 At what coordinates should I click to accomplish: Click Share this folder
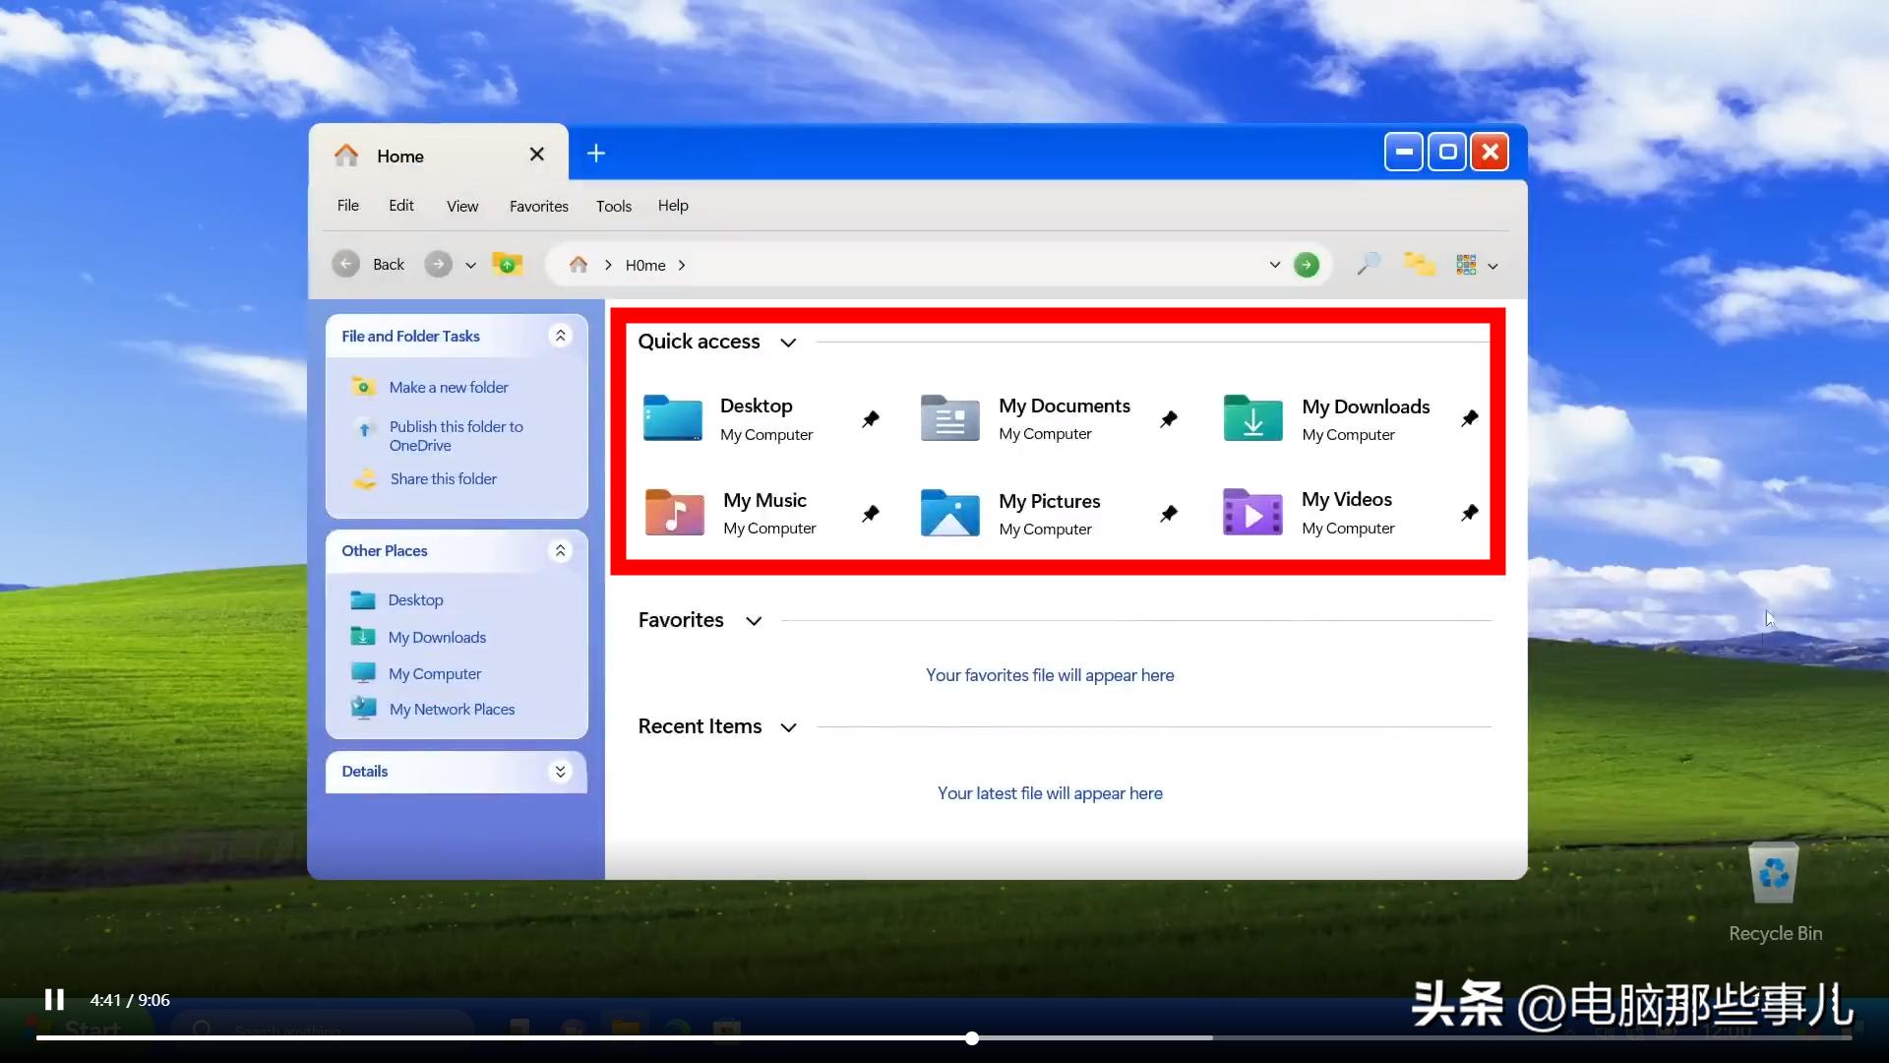pyautogui.click(x=445, y=478)
